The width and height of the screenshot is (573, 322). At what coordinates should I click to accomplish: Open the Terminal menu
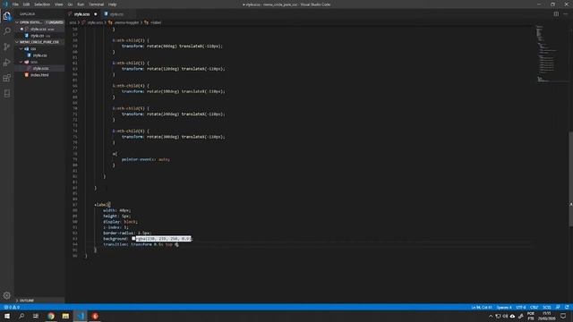pyautogui.click(x=97, y=4)
